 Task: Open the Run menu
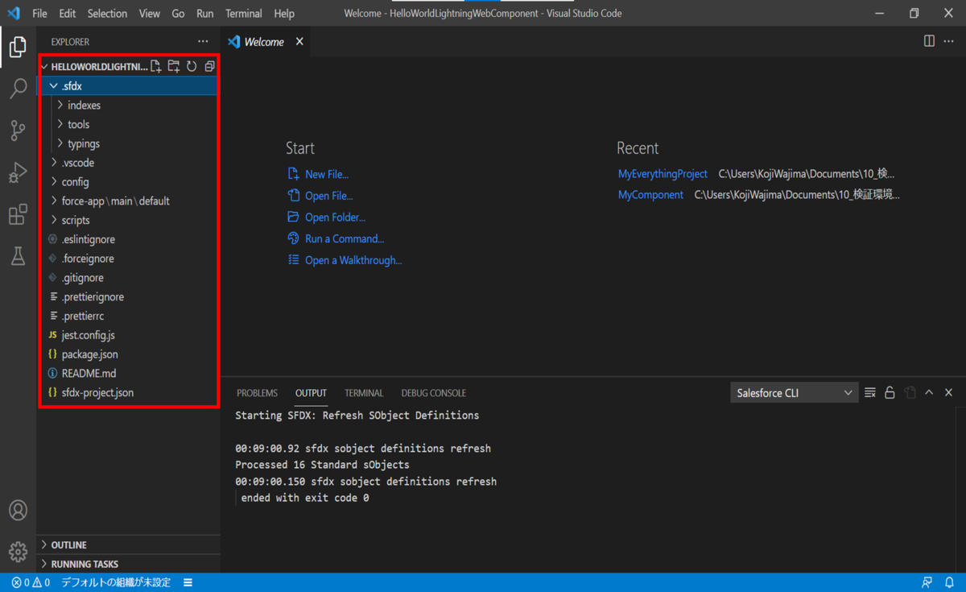pyautogui.click(x=204, y=13)
